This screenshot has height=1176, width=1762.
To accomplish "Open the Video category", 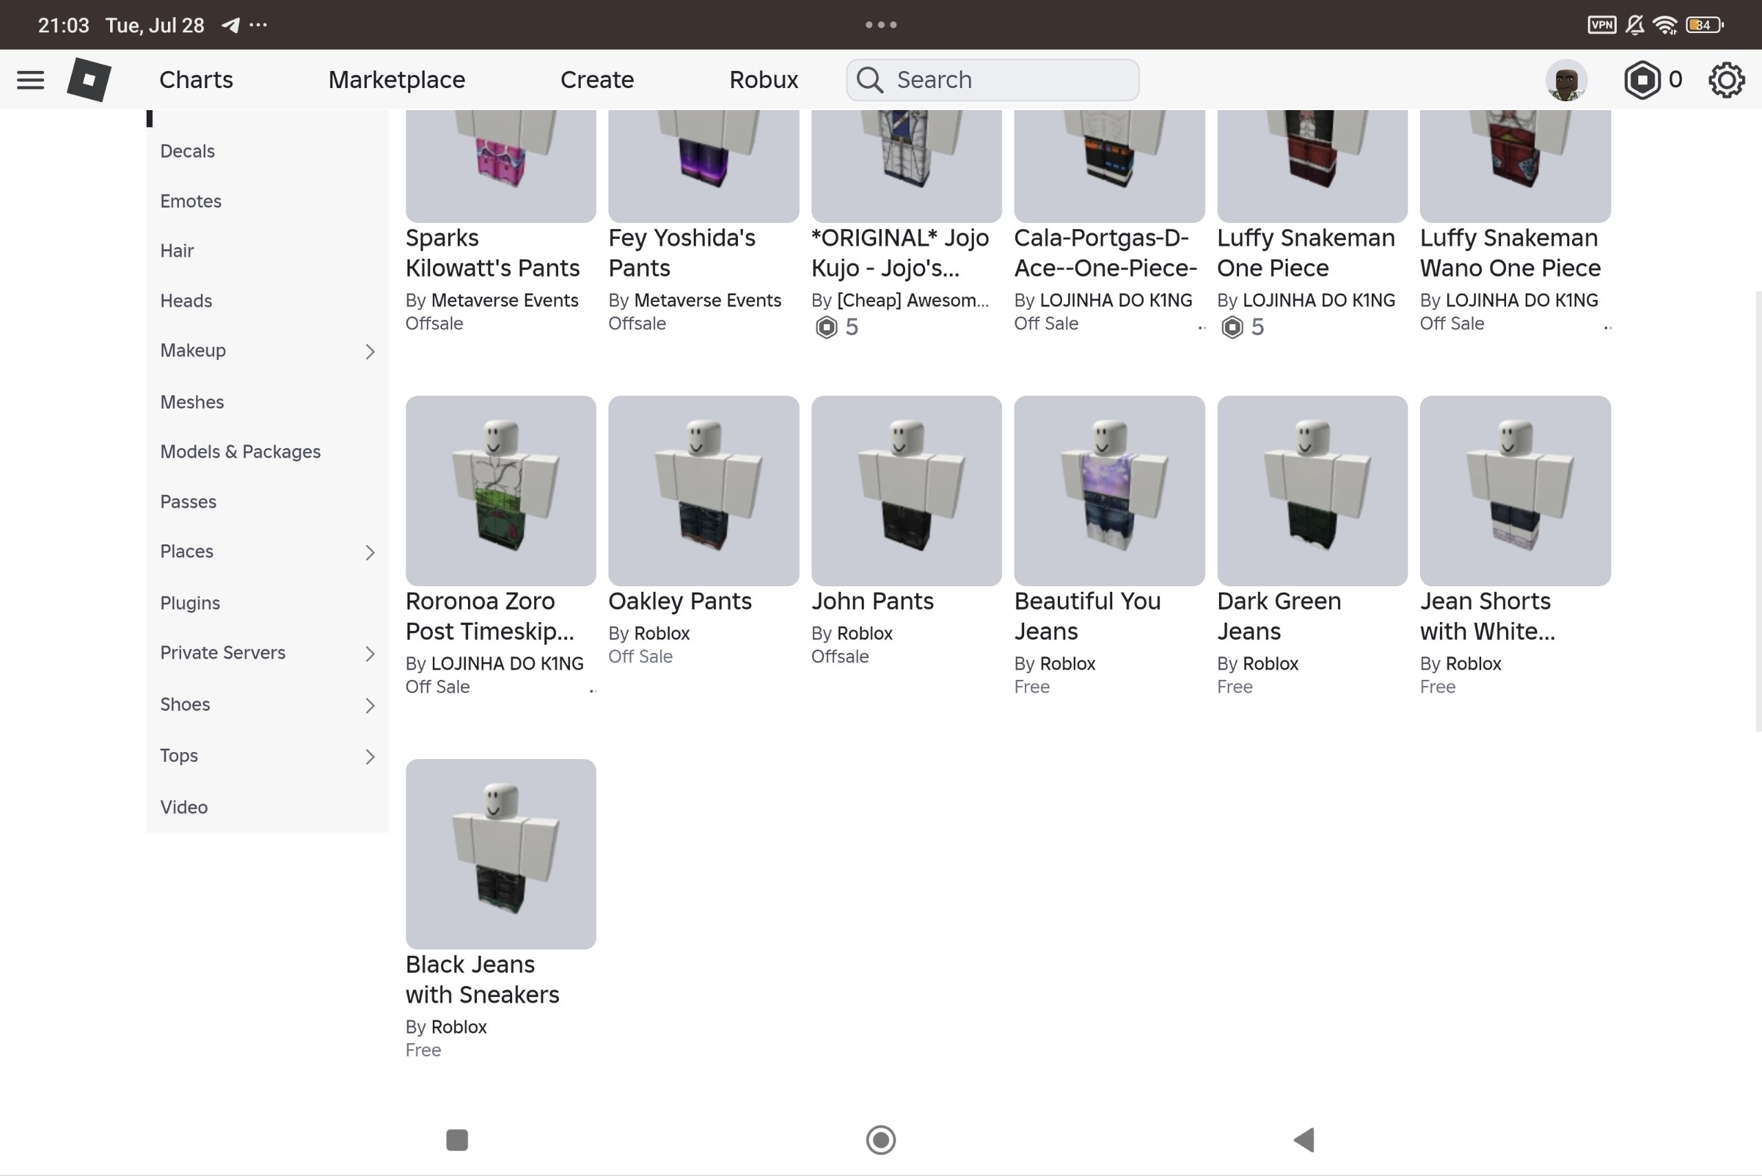I will [x=184, y=807].
